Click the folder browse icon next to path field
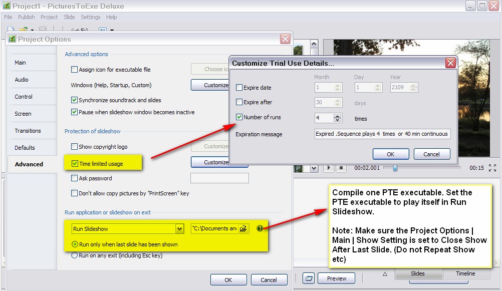The height and width of the screenshot is (291, 502). click(243, 228)
